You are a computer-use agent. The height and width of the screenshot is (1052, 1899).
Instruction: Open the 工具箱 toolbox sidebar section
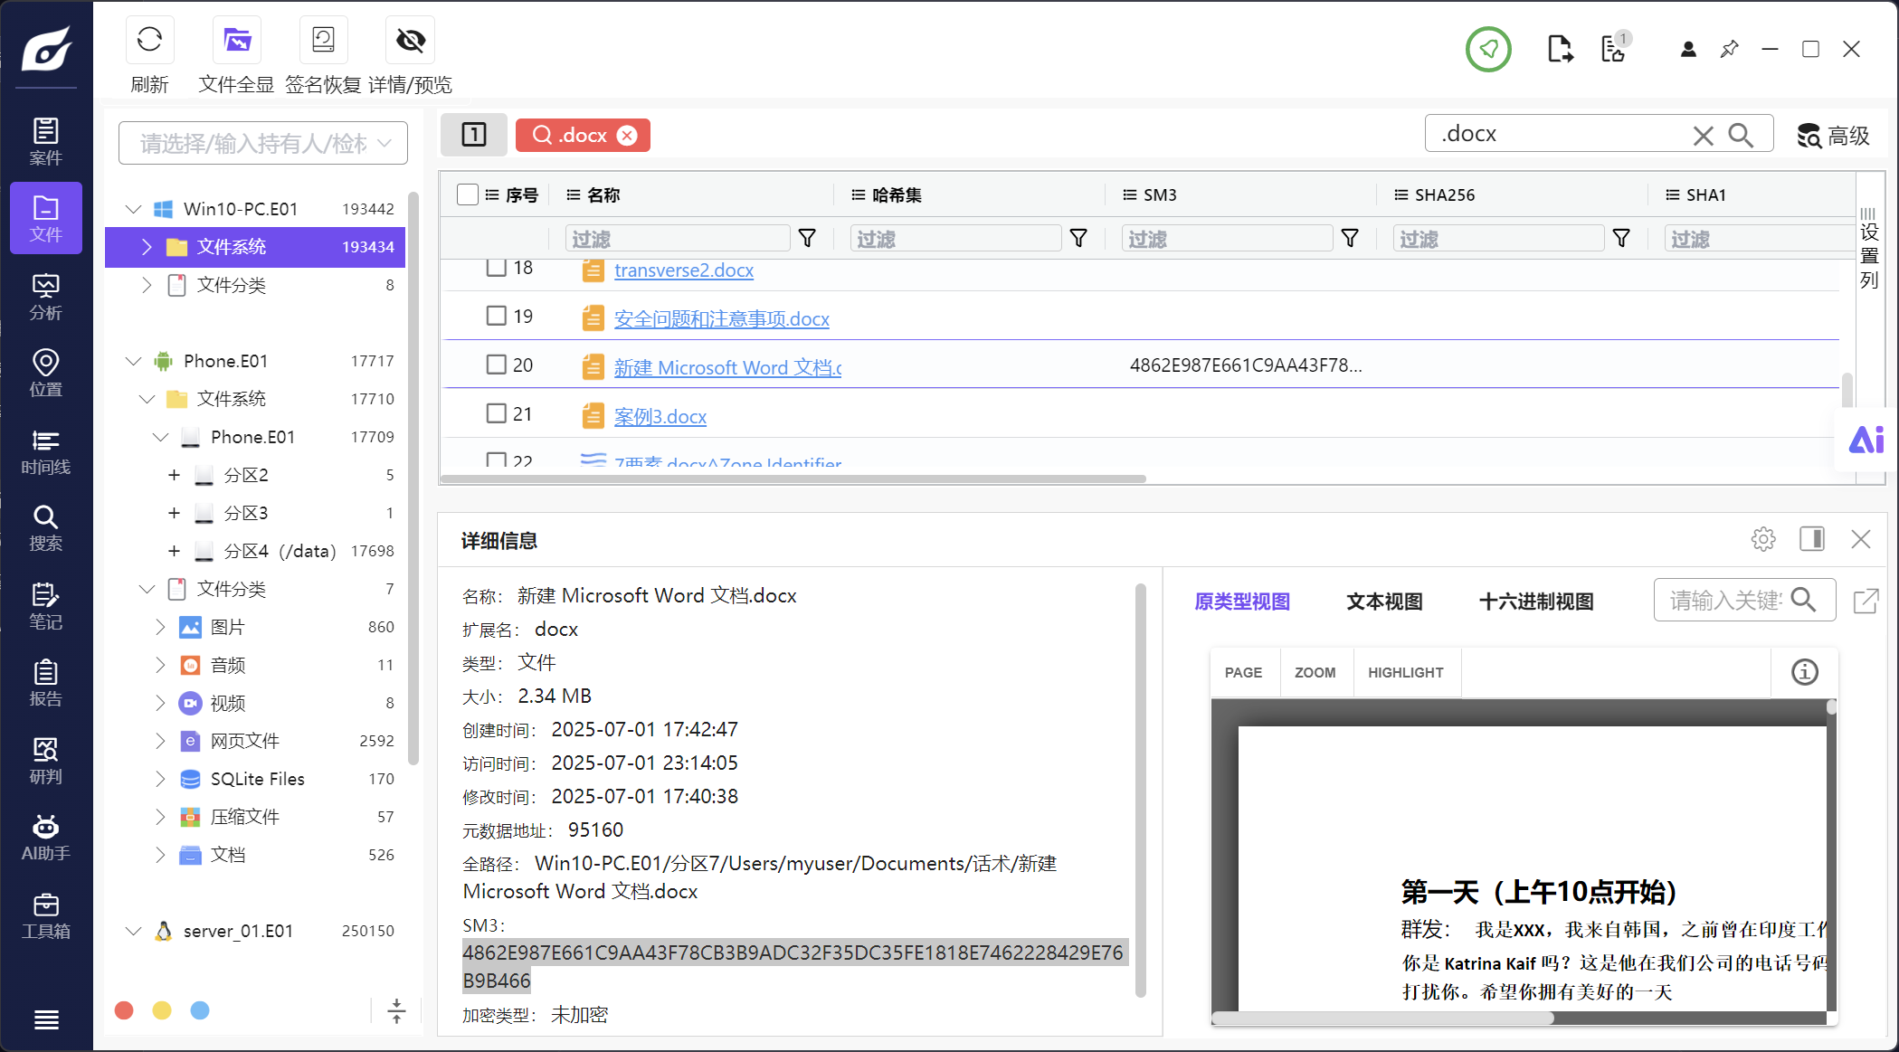[x=46, y=915]
